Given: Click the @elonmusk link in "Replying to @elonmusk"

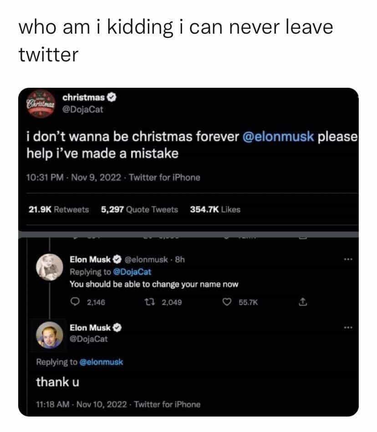Looking at the screenshot, I should coord(101,362).
